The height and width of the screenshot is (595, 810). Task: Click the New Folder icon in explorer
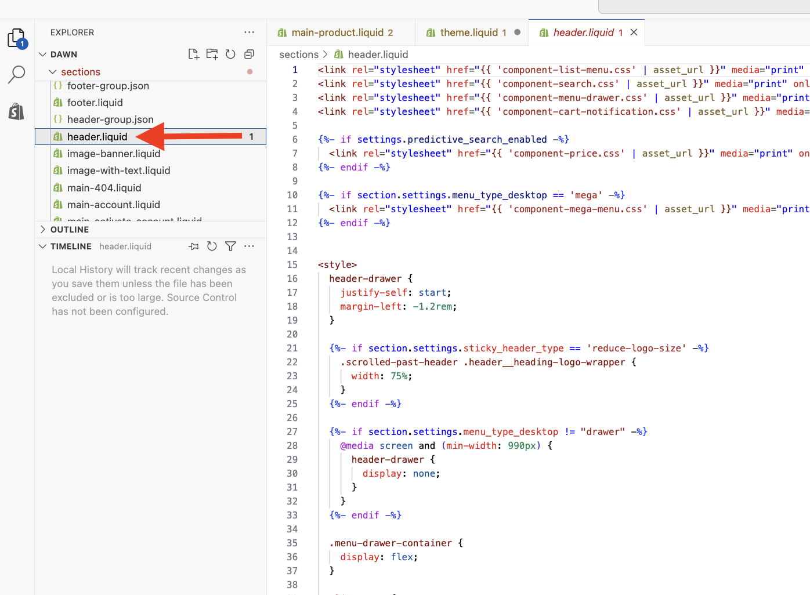tap(212, 54)
